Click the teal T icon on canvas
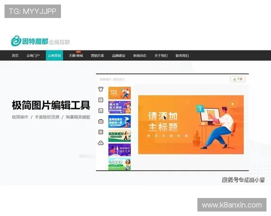This screenshot has width=271, height=216. tap(200, 108)
